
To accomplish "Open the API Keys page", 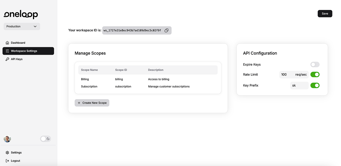I will click(x=17, y=59).
